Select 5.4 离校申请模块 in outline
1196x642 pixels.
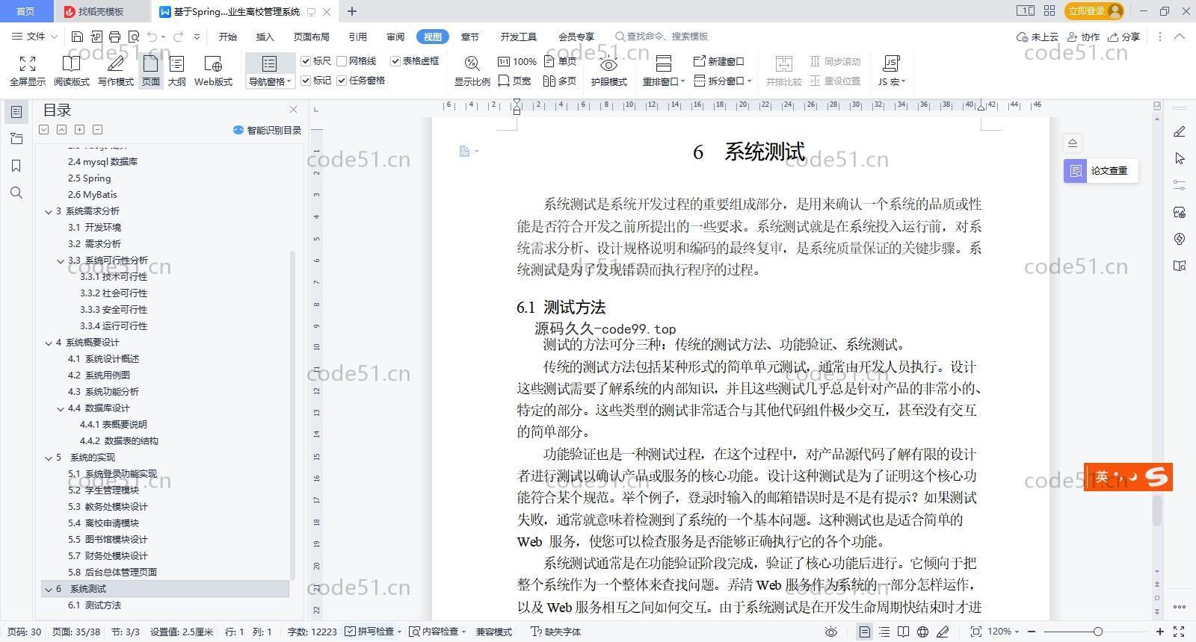click(x=103, y=523)
